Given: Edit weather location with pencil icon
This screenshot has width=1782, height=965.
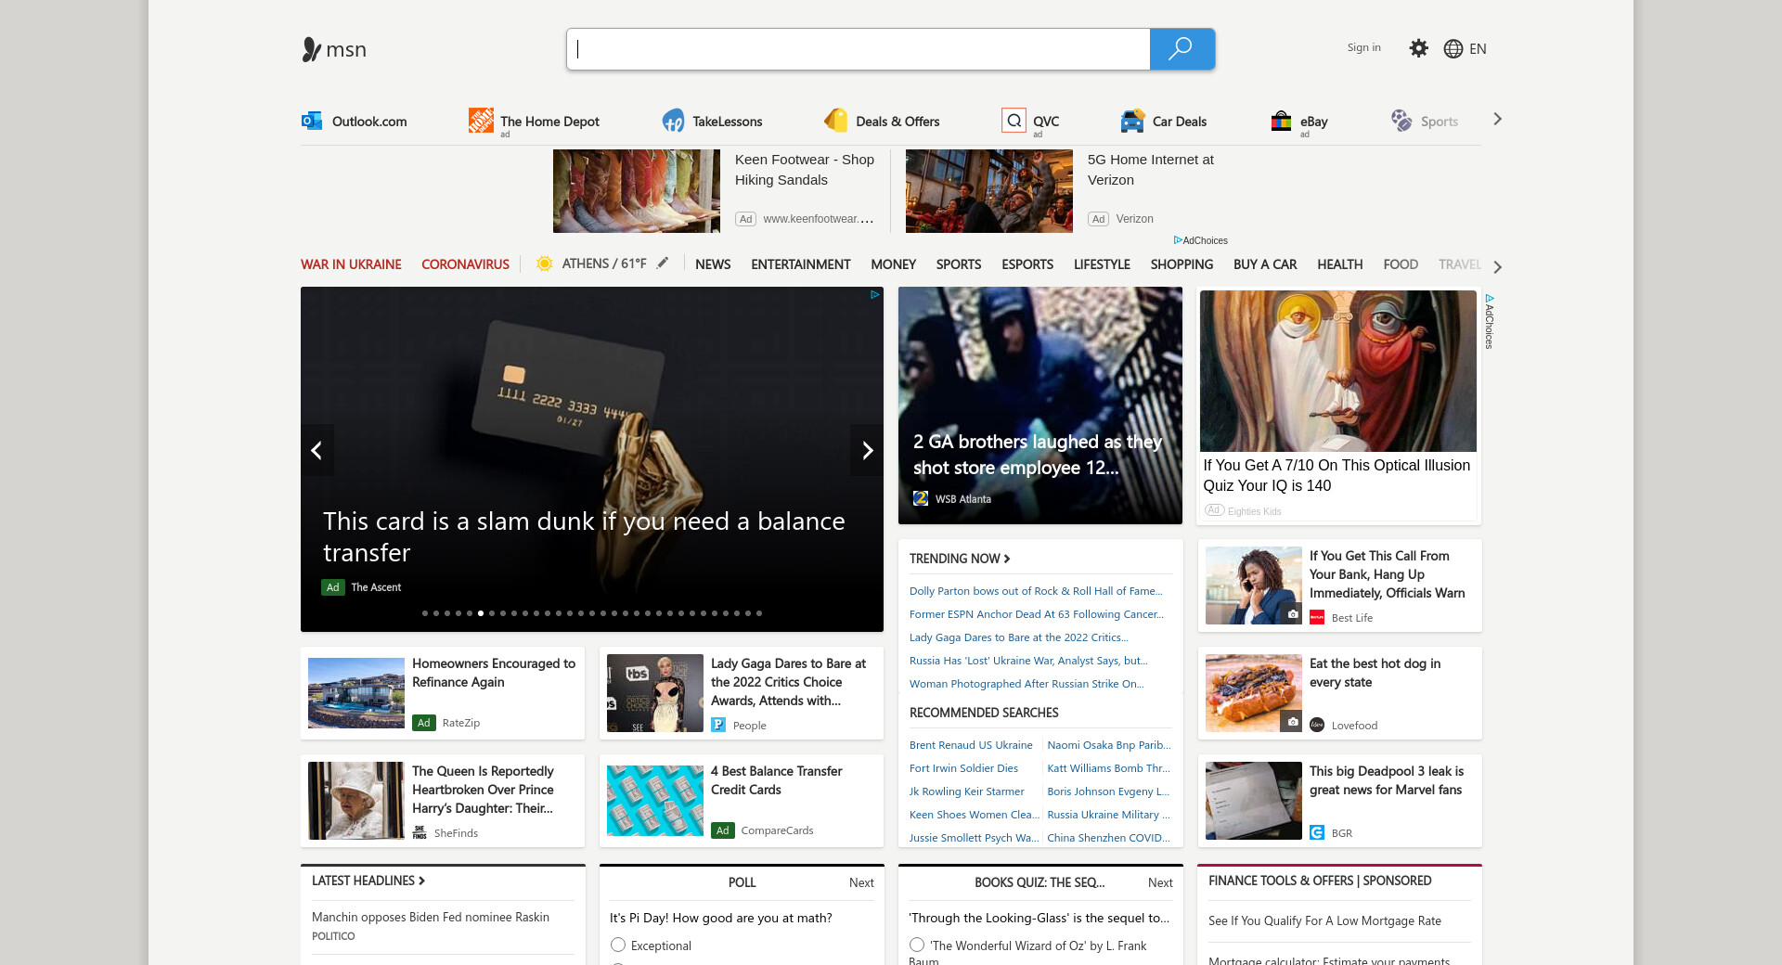Looking at the screenshot, I should tap(663, 264).
